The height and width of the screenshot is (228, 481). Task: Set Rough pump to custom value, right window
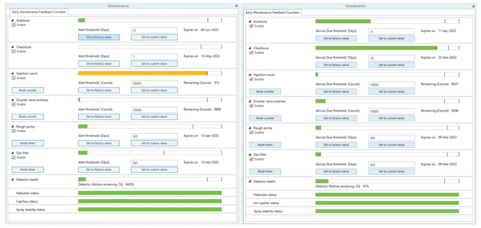point(392,145)
